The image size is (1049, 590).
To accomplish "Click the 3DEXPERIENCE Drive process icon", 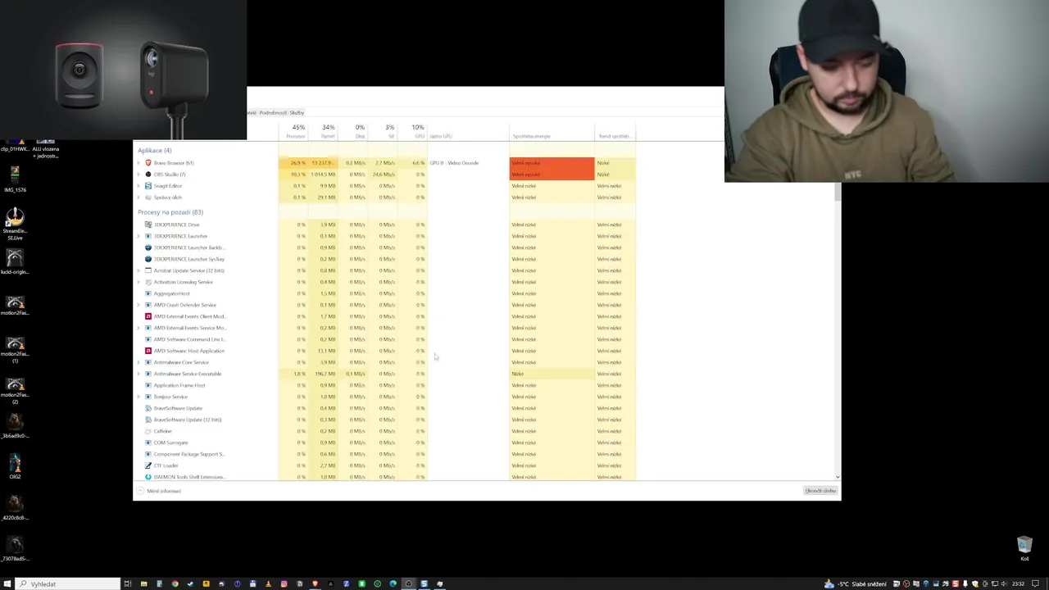I will click(x=148, y=225).
